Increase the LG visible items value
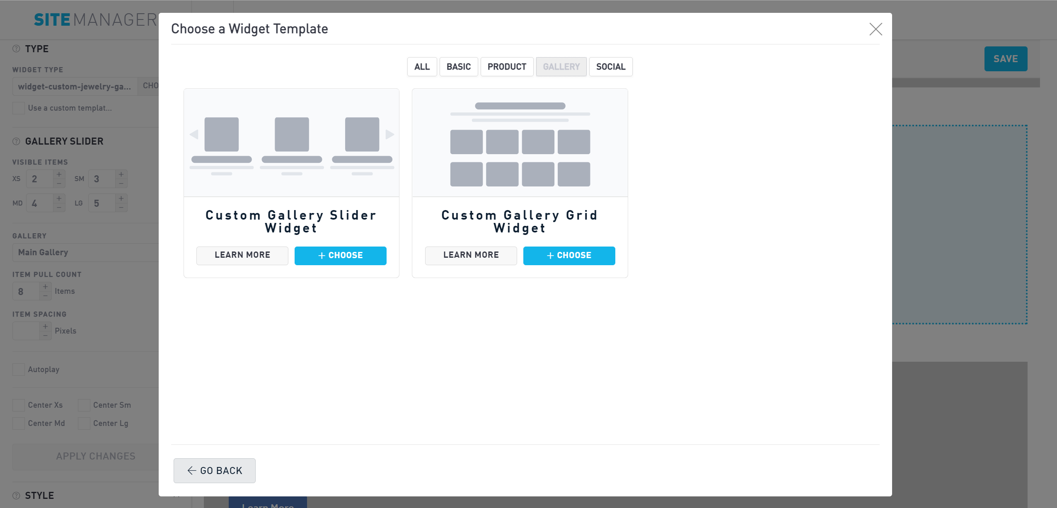Screen dimensions: 1057x508 (x=121, y=198)
